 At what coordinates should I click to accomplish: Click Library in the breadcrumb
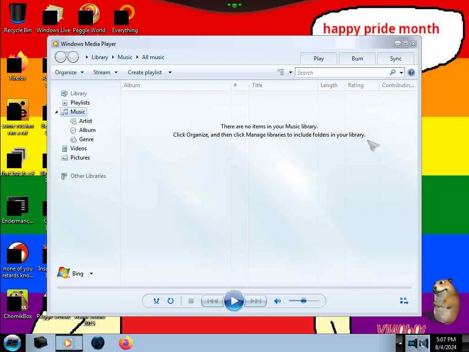click(x=99, y=57)
